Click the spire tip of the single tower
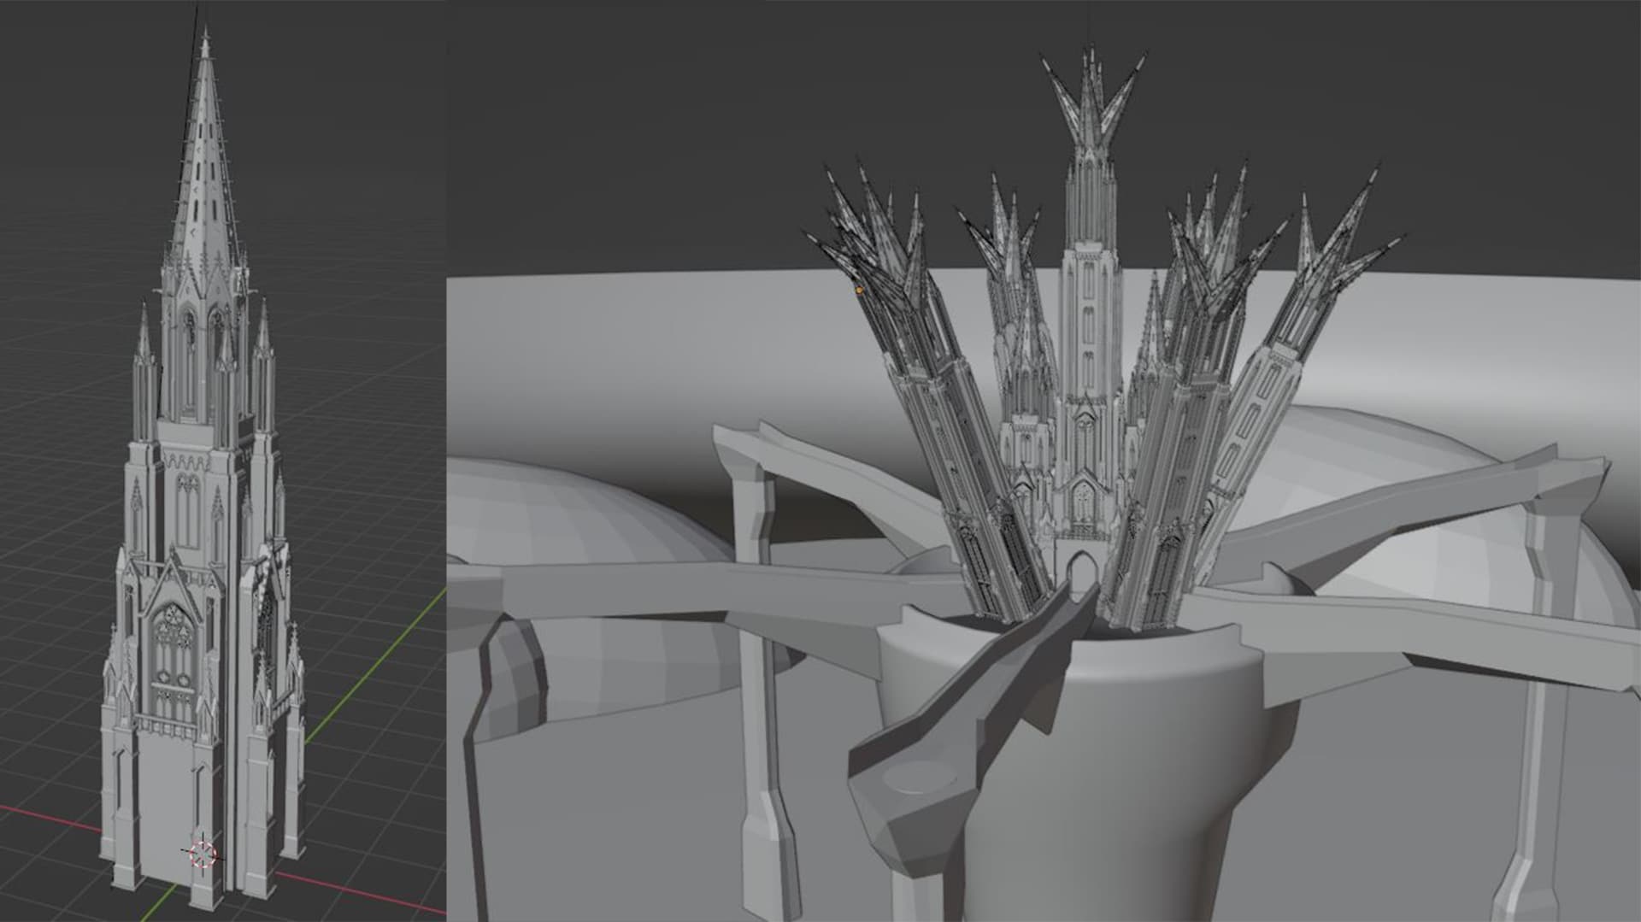Image resolution: width=1641 pixels, height=922 pixels. pos(205,36)
